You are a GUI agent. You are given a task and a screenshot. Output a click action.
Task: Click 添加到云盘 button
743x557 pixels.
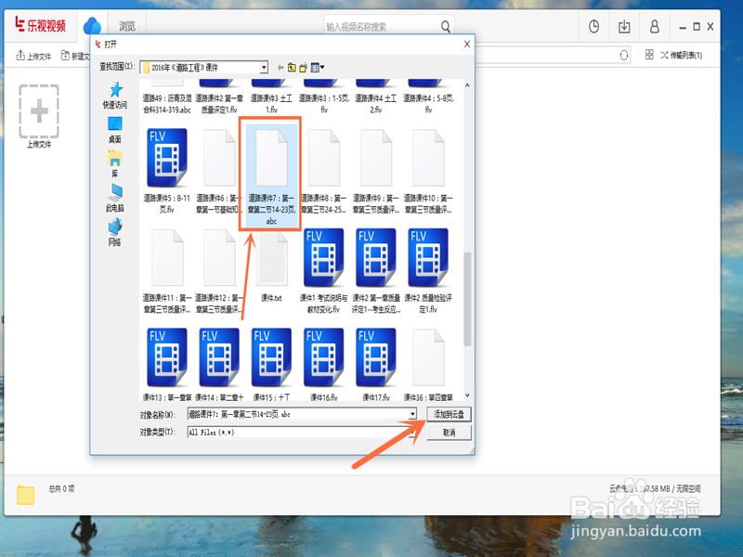click(449, 414)
